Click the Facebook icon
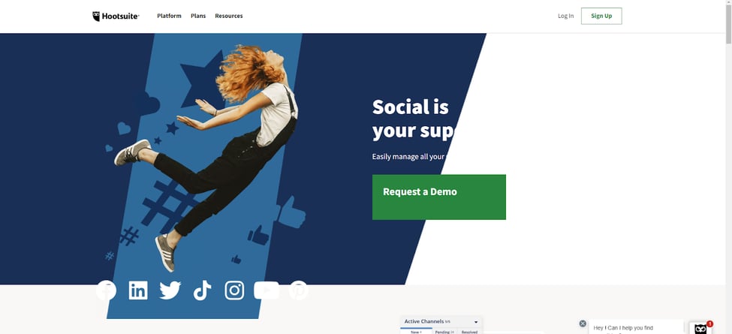732x334 pixels. coord(106,290)
